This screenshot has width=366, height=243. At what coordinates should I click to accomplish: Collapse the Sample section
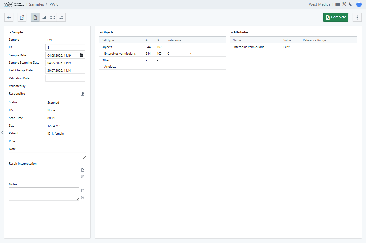tap(16, 32)
